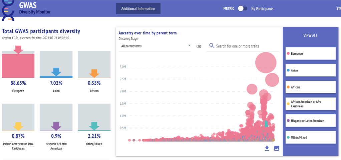
Task: Click the VIEW ALL legend header
Action: [310, 36]
